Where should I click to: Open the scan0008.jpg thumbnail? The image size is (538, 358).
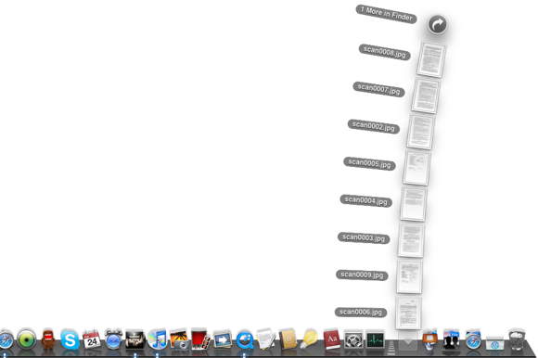(x=431, y=59)
